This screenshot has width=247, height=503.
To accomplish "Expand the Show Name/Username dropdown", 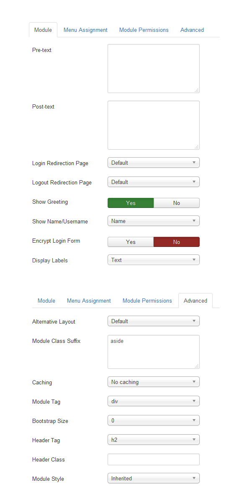I will (154, 221).
